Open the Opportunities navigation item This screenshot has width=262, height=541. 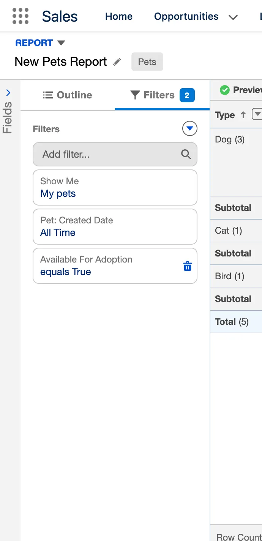point(186,16)
